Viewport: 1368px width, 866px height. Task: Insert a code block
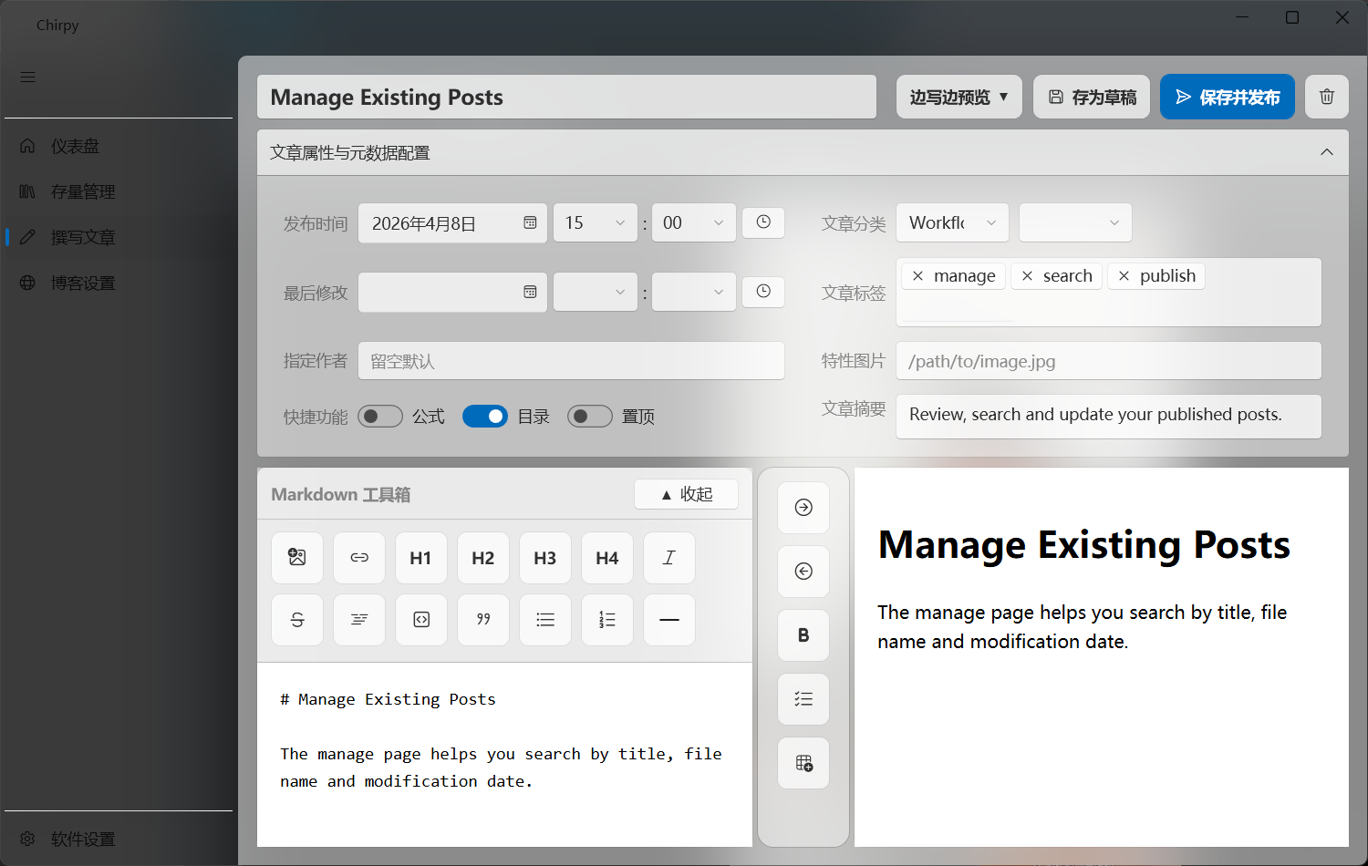click(421, 619)
